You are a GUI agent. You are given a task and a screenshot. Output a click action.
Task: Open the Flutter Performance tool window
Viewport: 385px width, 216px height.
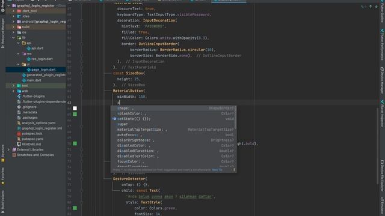(x=383, y=44)
